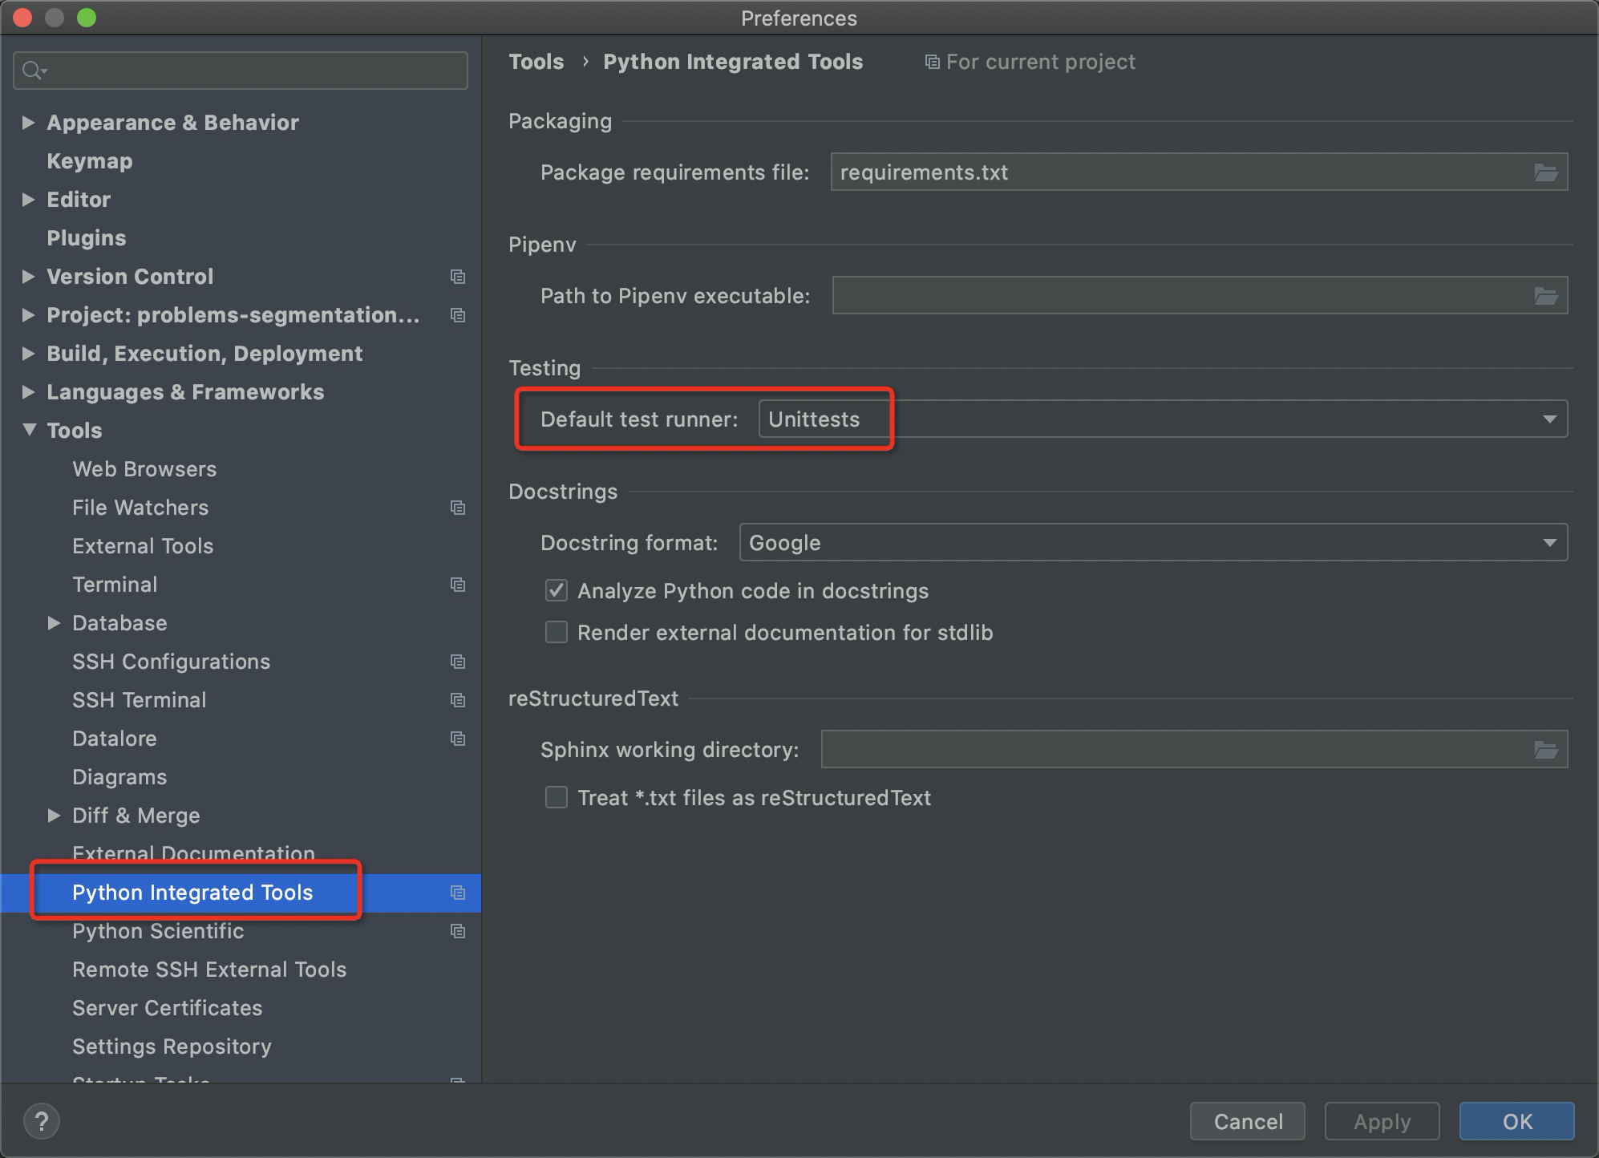Screen dimensions: 1599x1158
Task: Click the copy icon beside Terminal
Action: point(458,585)
